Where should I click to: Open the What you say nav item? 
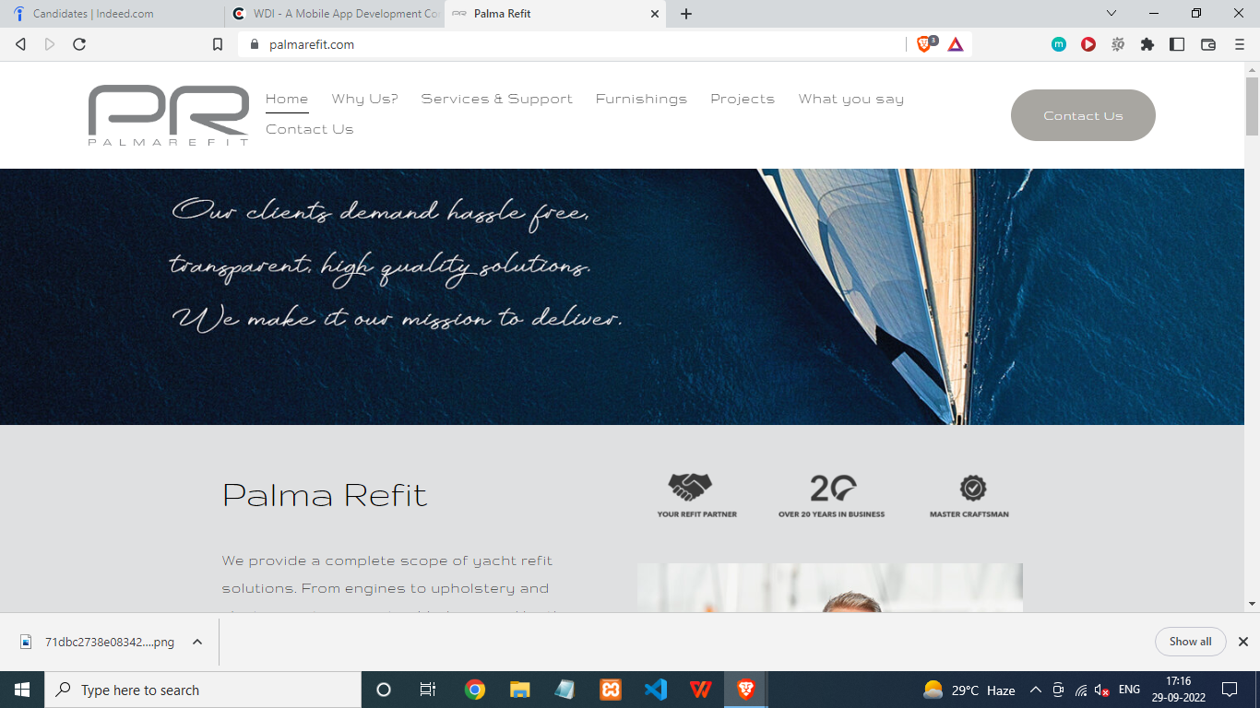(851, 99)
